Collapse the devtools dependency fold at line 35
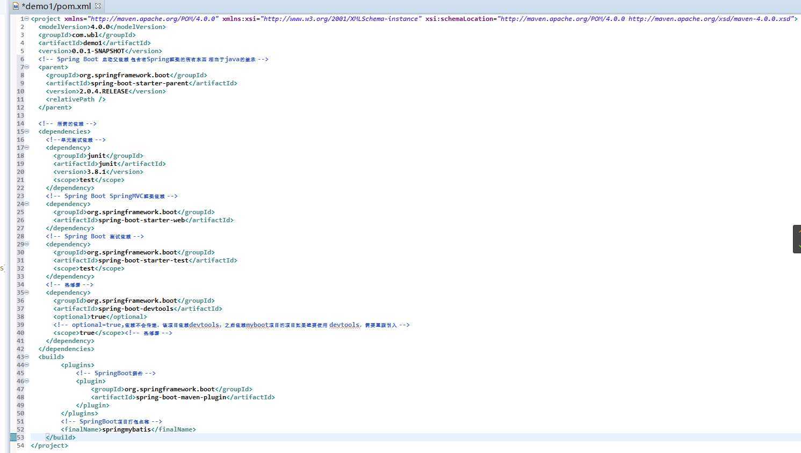The height and width of the screenshot is (453, 801). click(x=27, y=293)
